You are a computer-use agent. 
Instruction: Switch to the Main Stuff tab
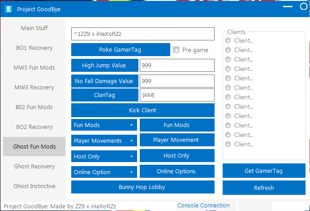coord(34,28)
